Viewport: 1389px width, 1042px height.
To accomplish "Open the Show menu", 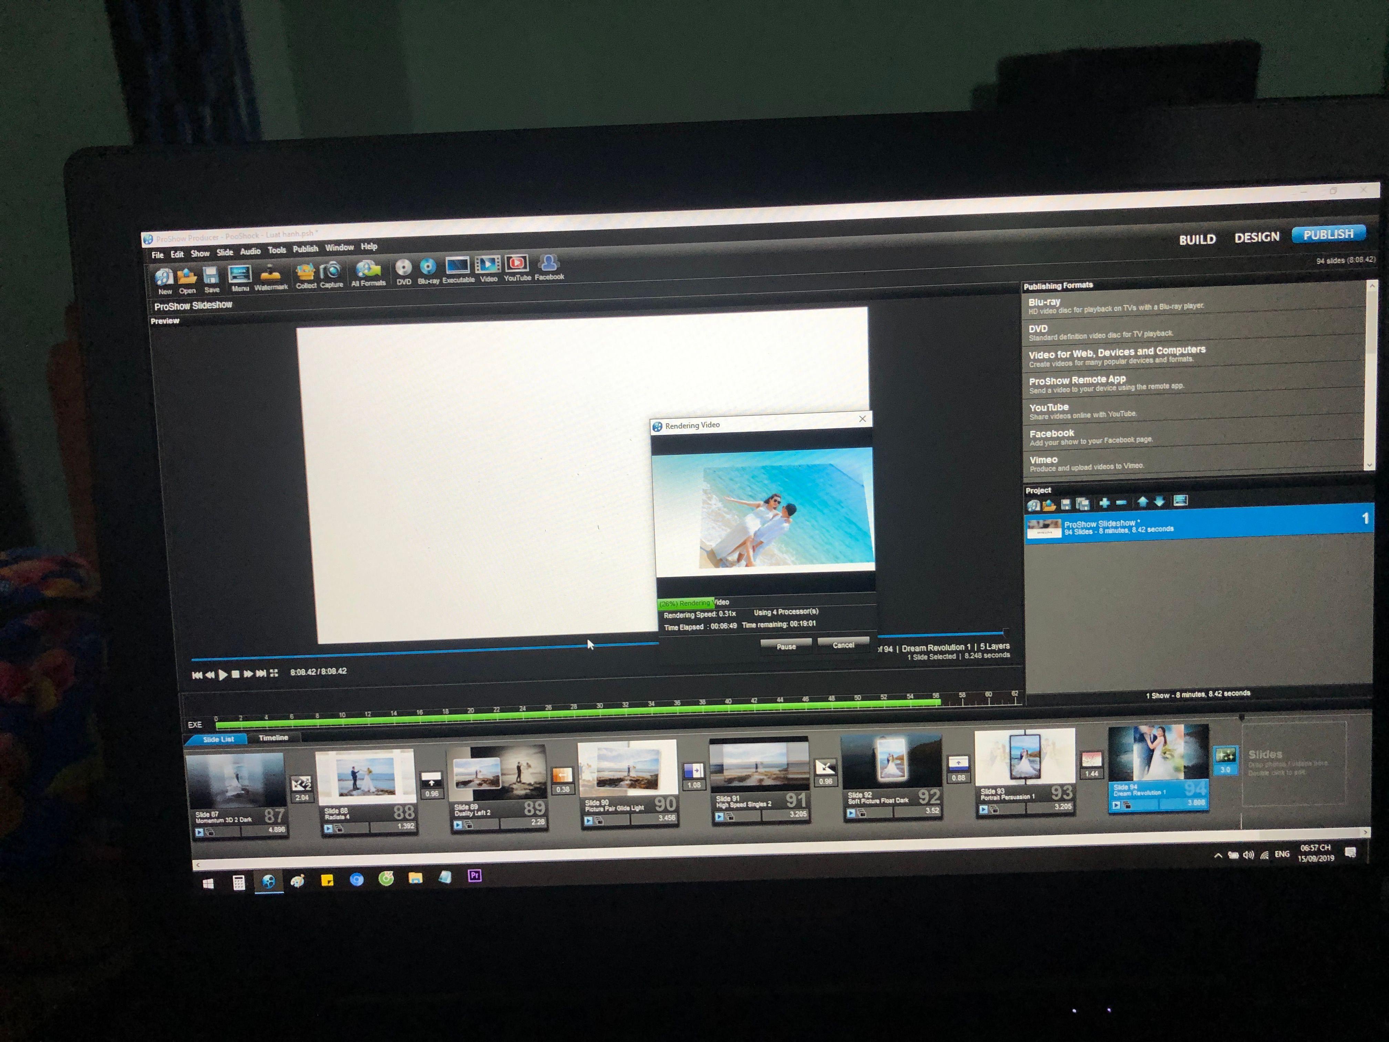I will pyautogui.click(x=200, y=254).
